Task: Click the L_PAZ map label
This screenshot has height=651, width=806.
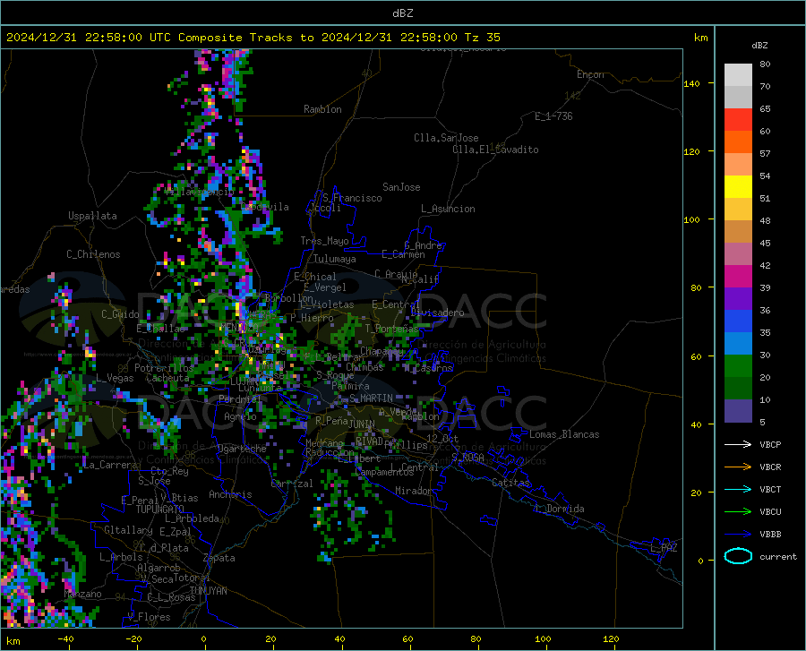Action: point(664,548)
